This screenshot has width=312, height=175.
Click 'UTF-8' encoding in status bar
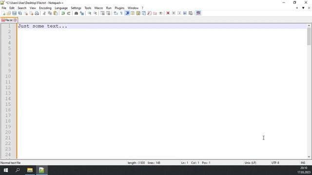[275, 163]
